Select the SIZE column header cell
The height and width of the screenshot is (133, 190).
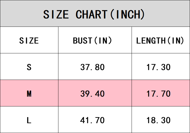coord(29,41)
